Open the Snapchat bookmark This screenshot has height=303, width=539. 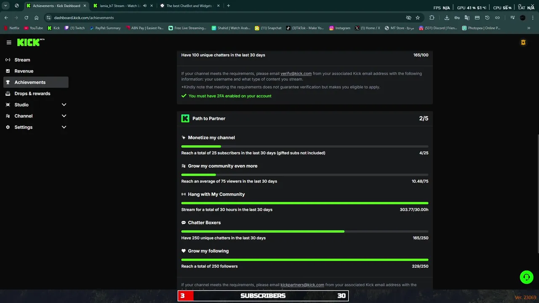[x=268, y=28]
